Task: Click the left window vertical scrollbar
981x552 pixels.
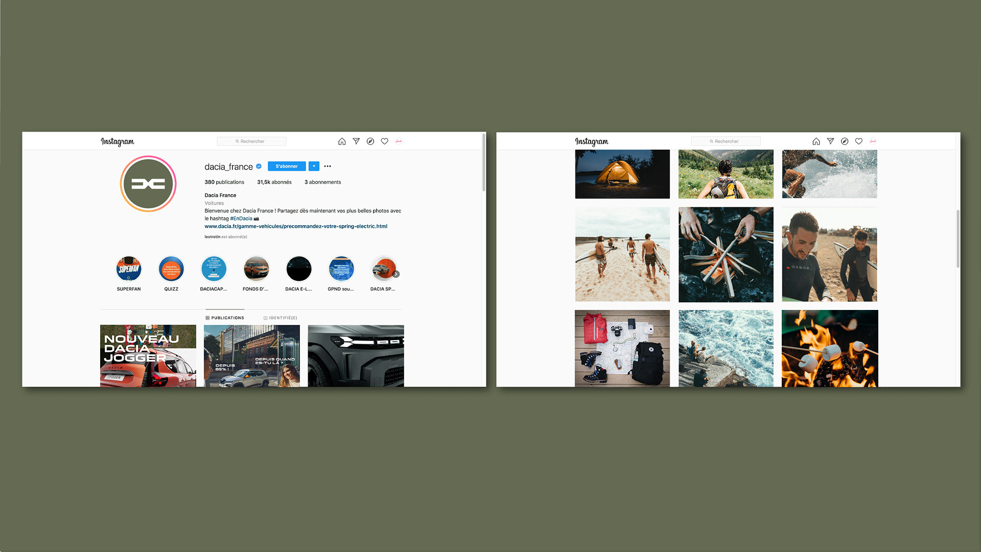Action: [484, 162]
